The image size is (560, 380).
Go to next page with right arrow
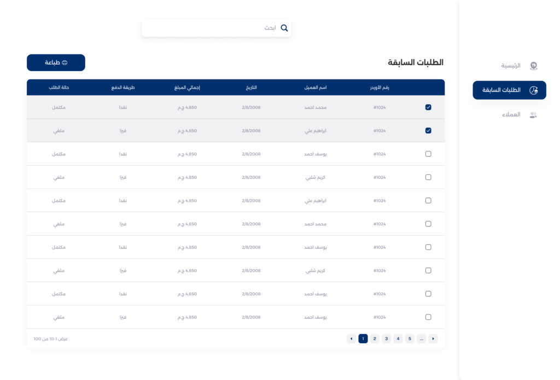point(433,339)
